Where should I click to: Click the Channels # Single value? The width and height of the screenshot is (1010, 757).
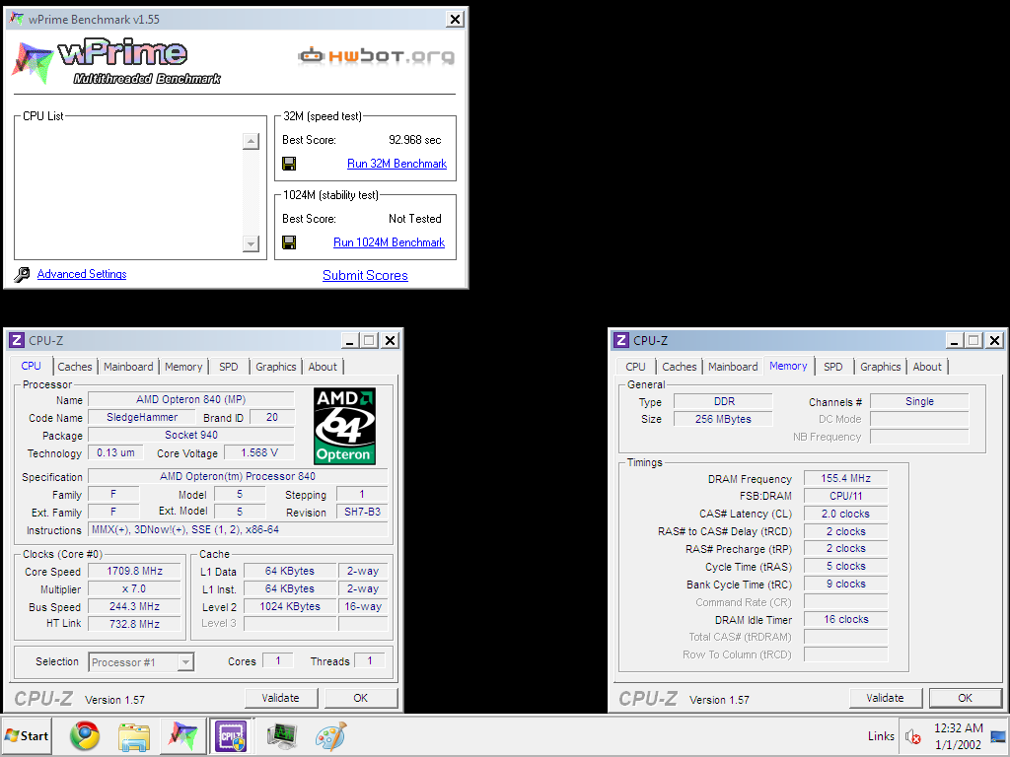tap(919, 401)
